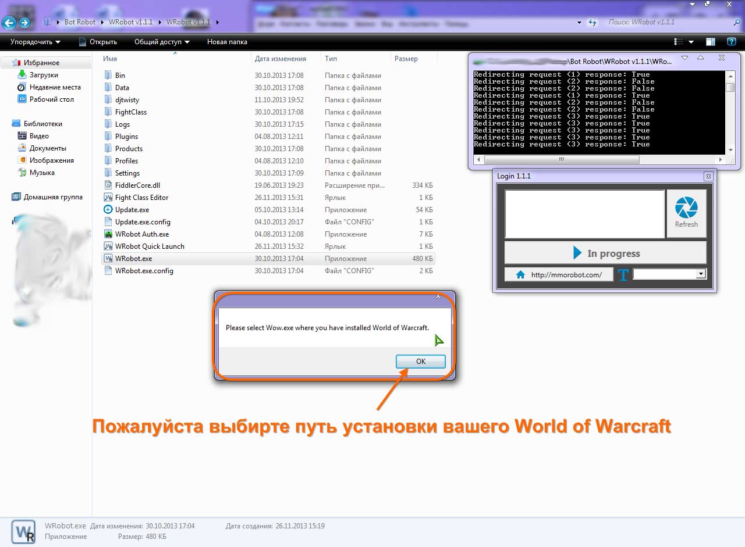Select the WRobot.exe application icon
The image size is (745, 547).
(108, 258)
